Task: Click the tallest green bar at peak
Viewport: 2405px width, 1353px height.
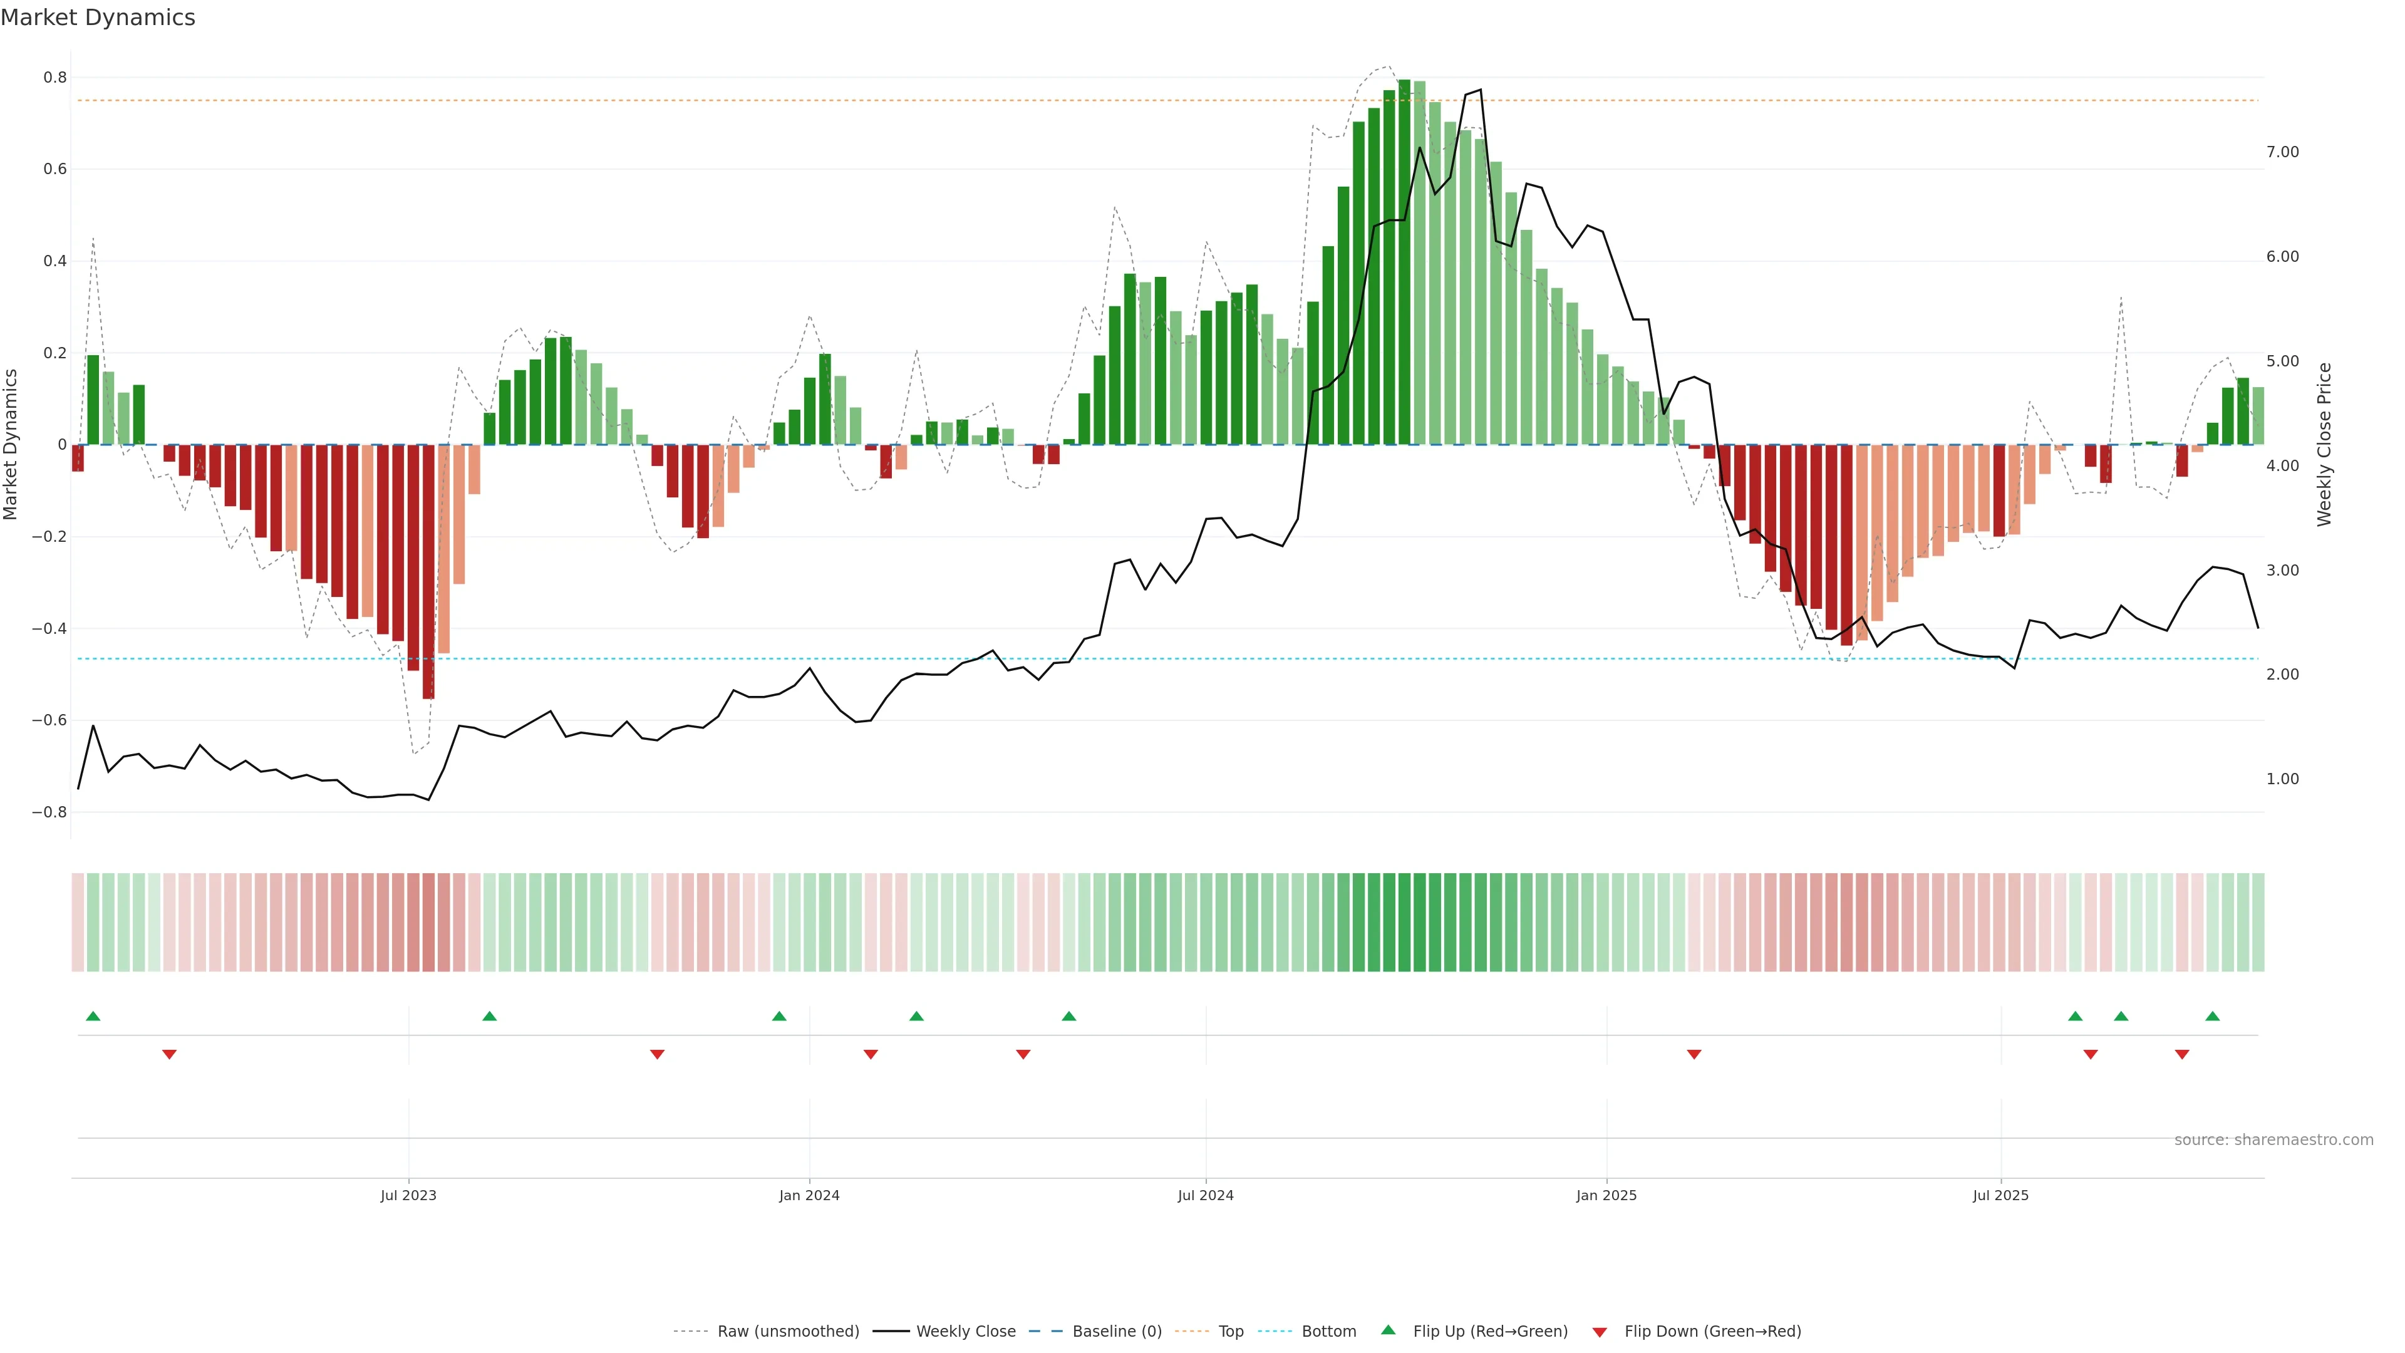Action: pos(1404,261)
